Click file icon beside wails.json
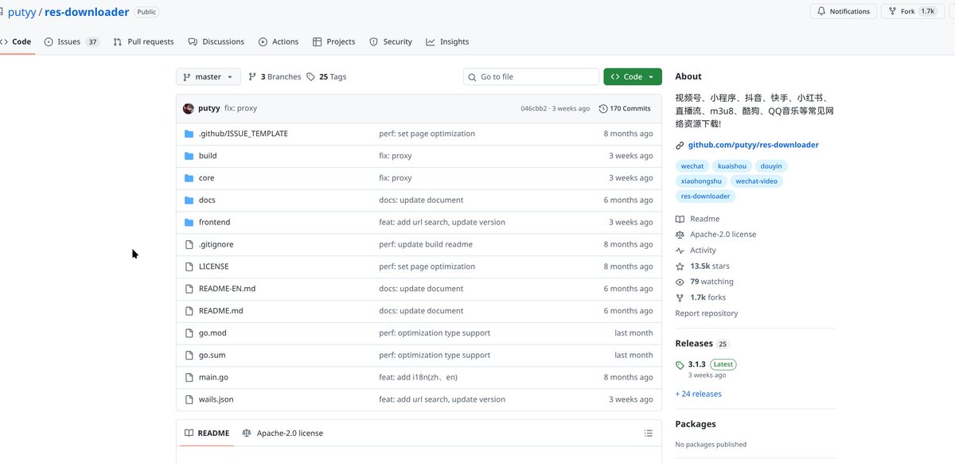This screenshot has width=955, height=463. click(x=189, y=399)
